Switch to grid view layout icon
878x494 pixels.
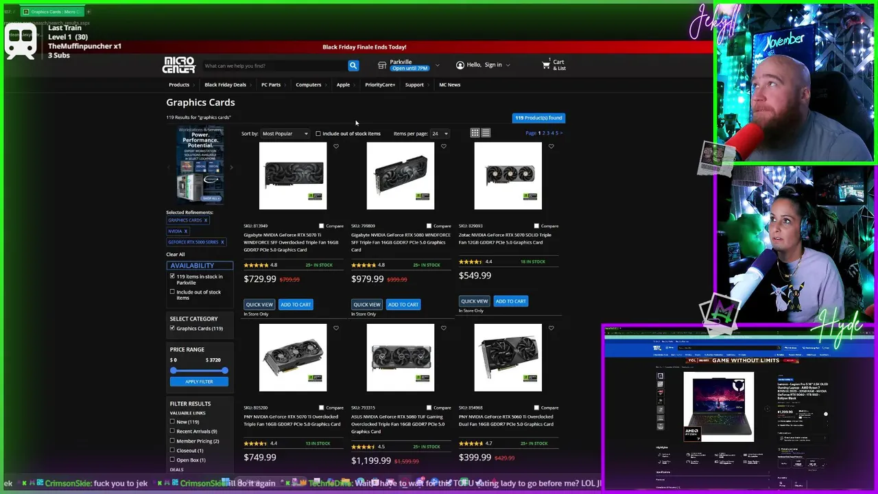pyautogui.click(x=475, y=133)
